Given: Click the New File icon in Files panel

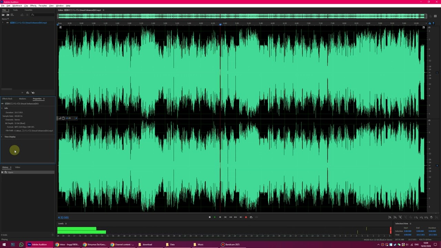Looking at the screenshot, I should pos(12,15).
